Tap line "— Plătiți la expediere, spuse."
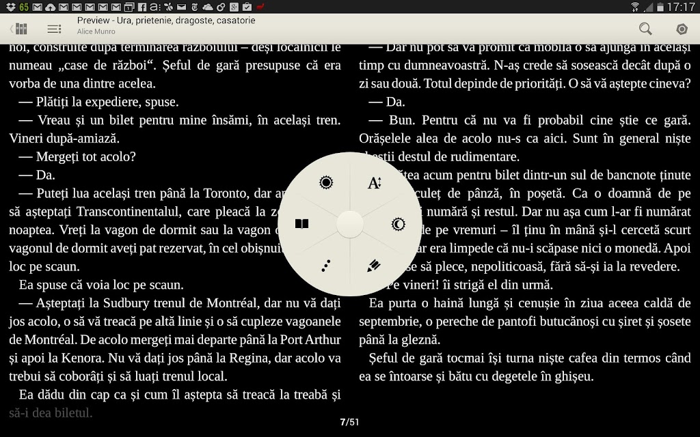 point(98,102)
